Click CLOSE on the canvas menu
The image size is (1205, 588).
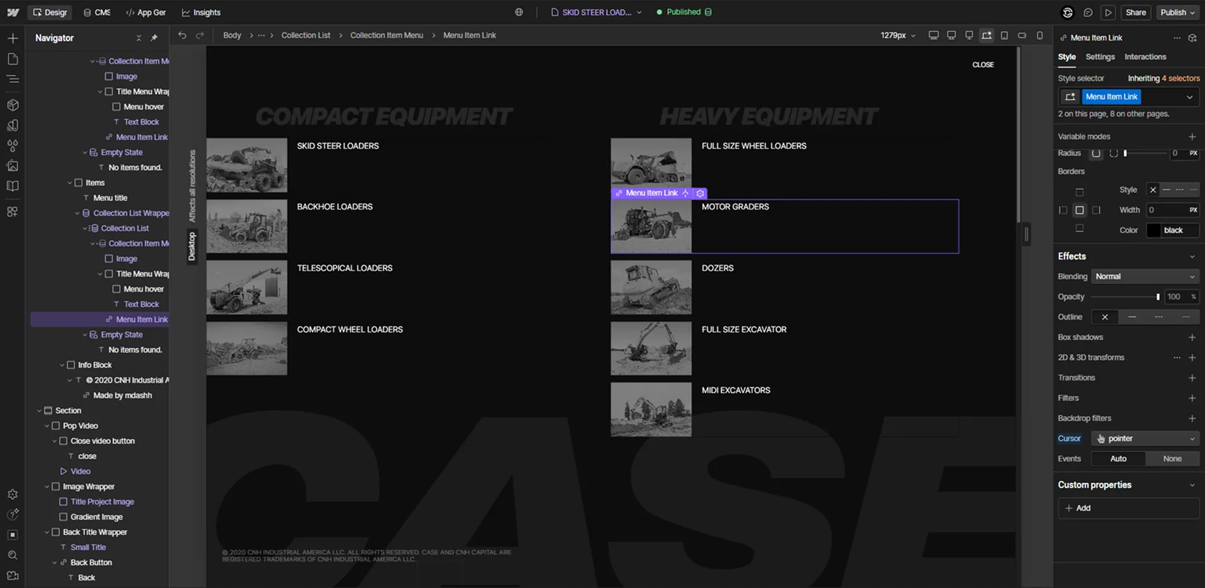[983, 65]
